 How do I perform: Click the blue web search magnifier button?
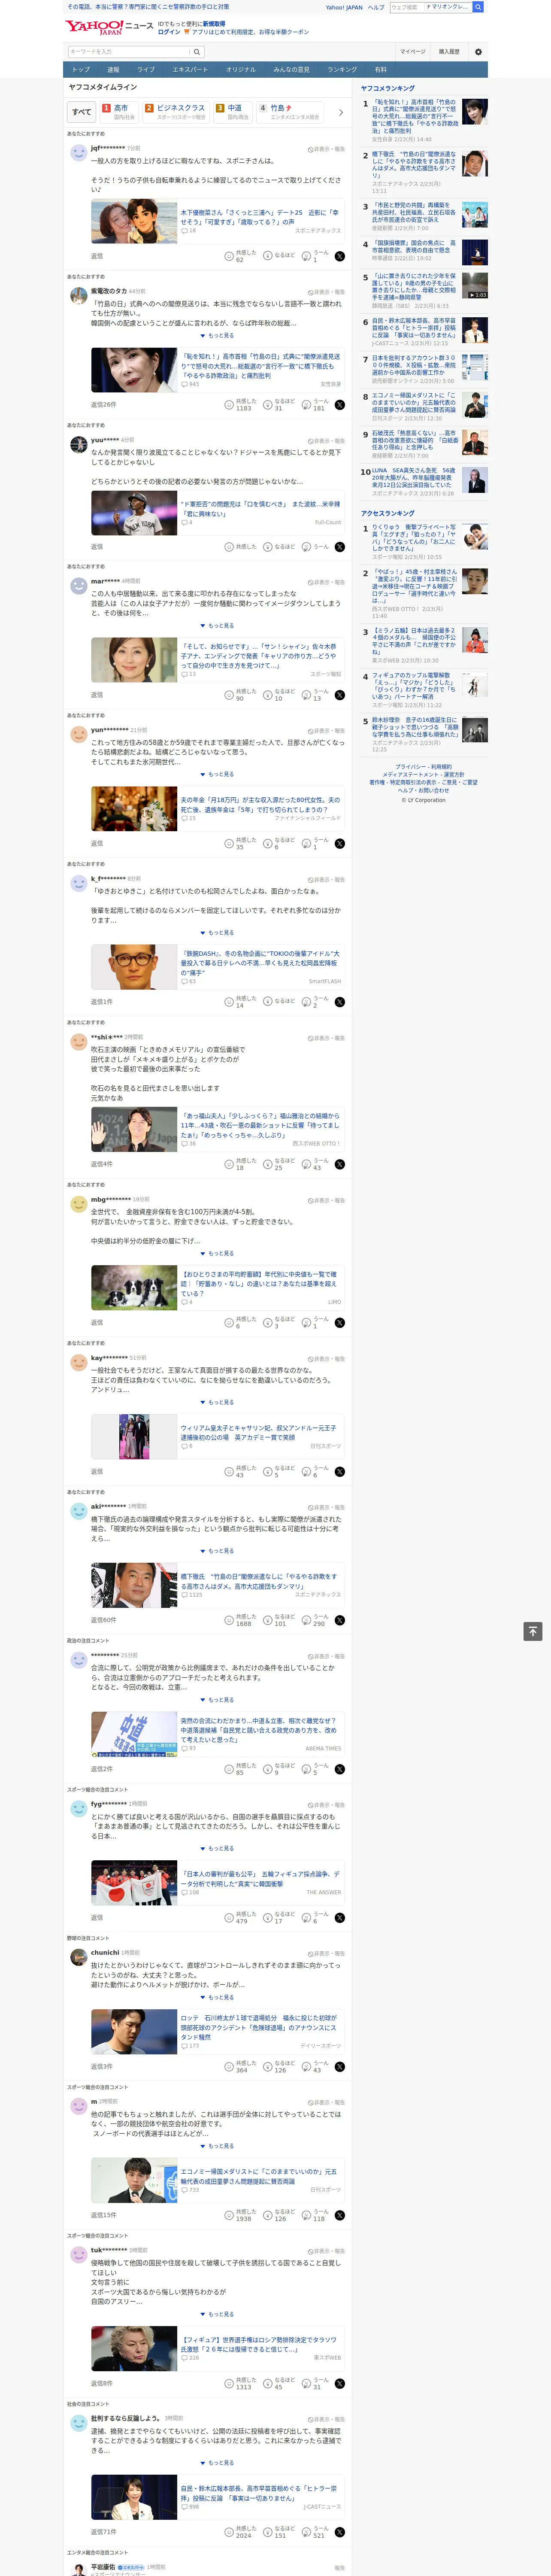coord(478,7)
